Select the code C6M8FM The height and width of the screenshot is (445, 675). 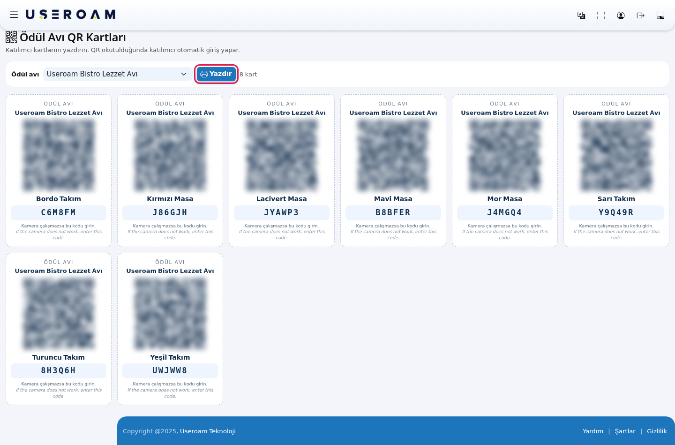59,212
